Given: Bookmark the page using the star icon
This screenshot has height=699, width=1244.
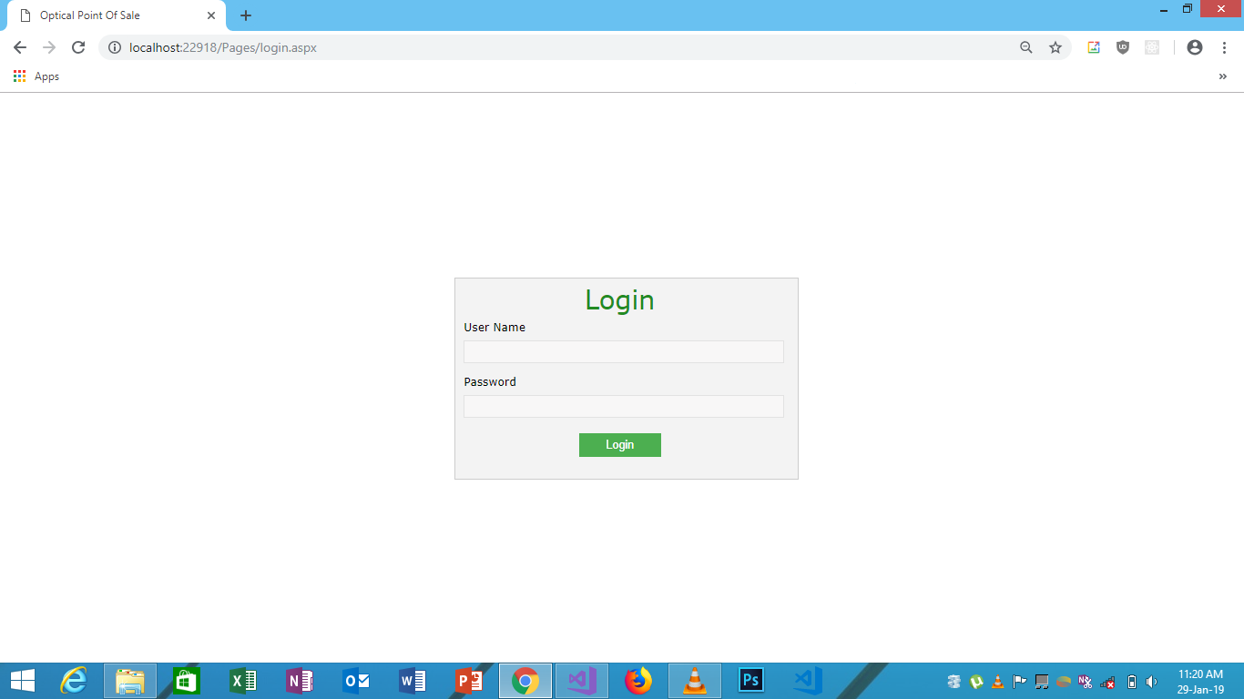Looking at the screenshot, I should click(x=1054, y=47).
